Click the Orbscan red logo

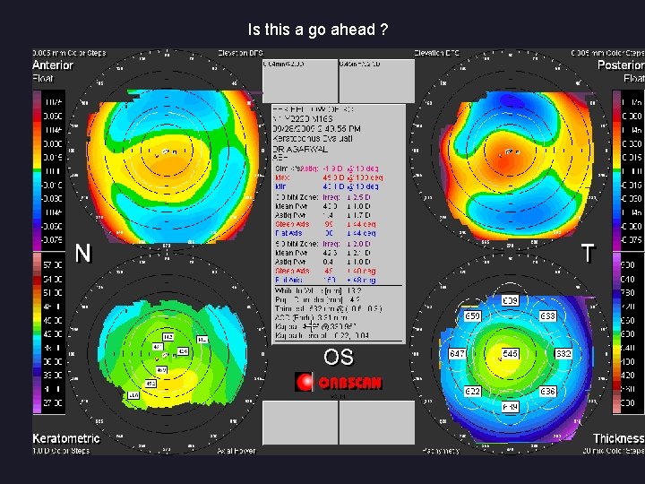point(339,382)
